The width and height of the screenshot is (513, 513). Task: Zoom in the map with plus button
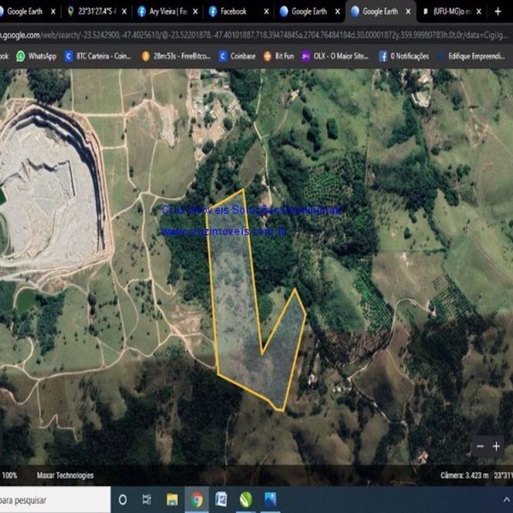click(x=496, y=446)
